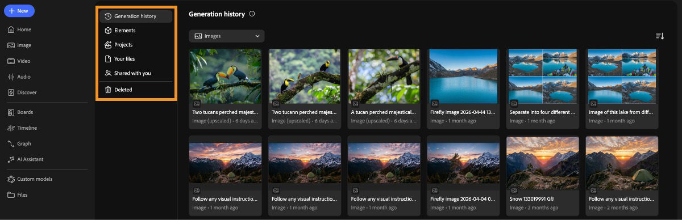Click image type icon on Firefly 2026-04-14 card

[x=435, y=103]
